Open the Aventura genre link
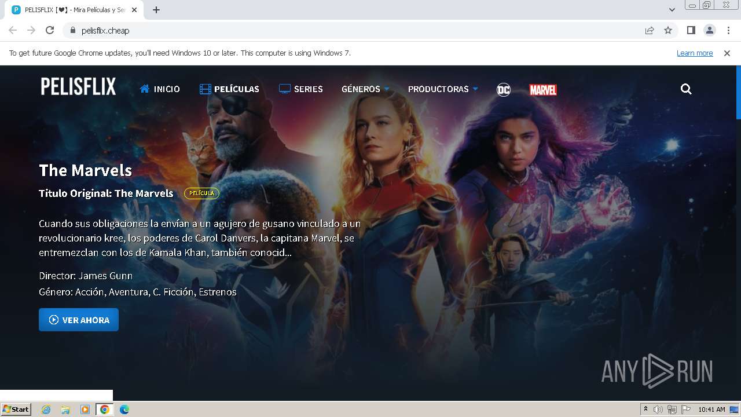The width and height of the screenshot is (741, 417). pyautogui.click(x=129, y=292)
